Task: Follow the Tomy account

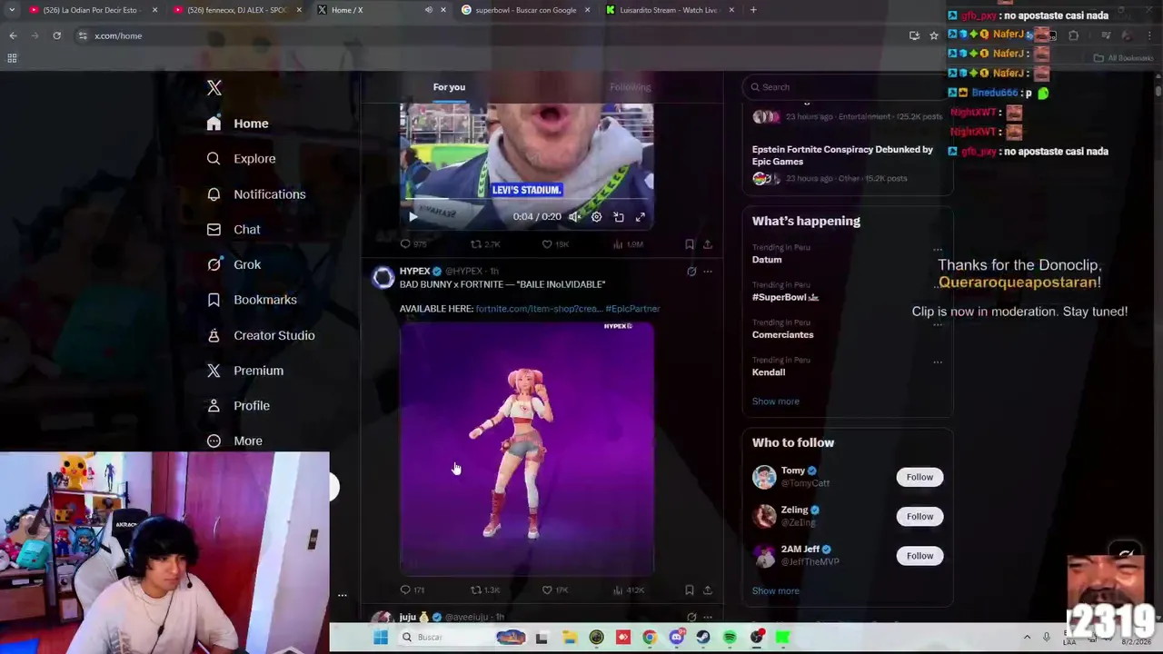Action: (919, 477)
